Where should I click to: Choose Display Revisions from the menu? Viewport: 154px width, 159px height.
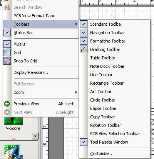(x=40, y=72)
